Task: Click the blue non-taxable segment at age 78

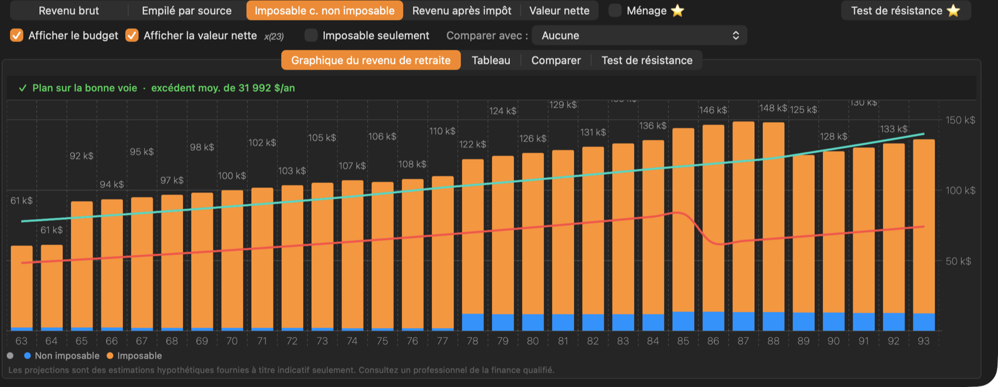Action: point(473,322)
